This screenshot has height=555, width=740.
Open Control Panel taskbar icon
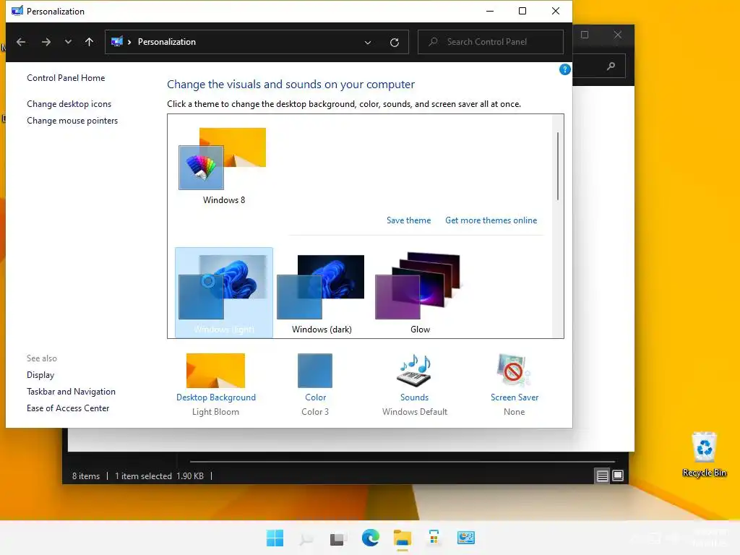point(466,538)
